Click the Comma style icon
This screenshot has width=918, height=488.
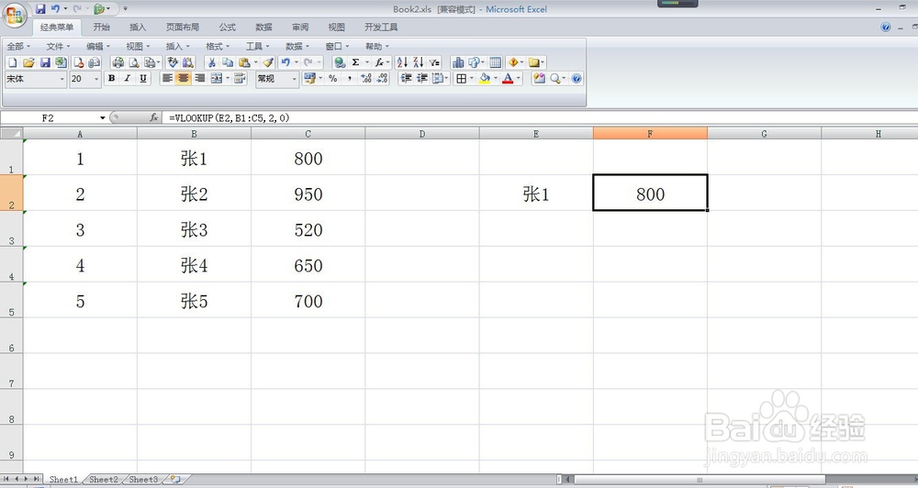[x=350, y=78]
